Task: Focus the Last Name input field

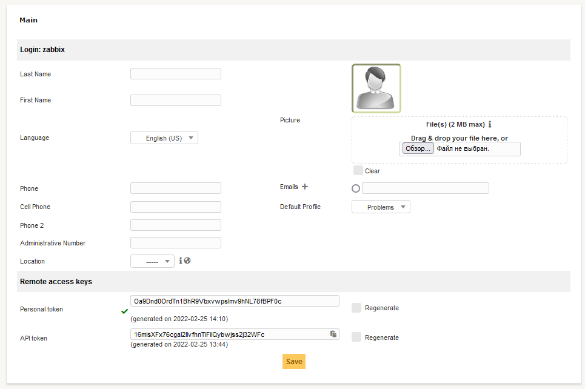Action: click(x=176, y=74)
